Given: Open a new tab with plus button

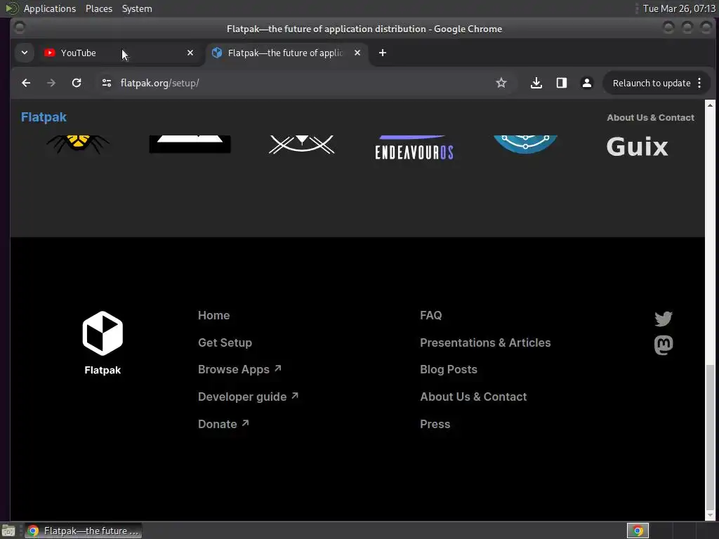Looking at the screenshot, I should tap(383, 53).
